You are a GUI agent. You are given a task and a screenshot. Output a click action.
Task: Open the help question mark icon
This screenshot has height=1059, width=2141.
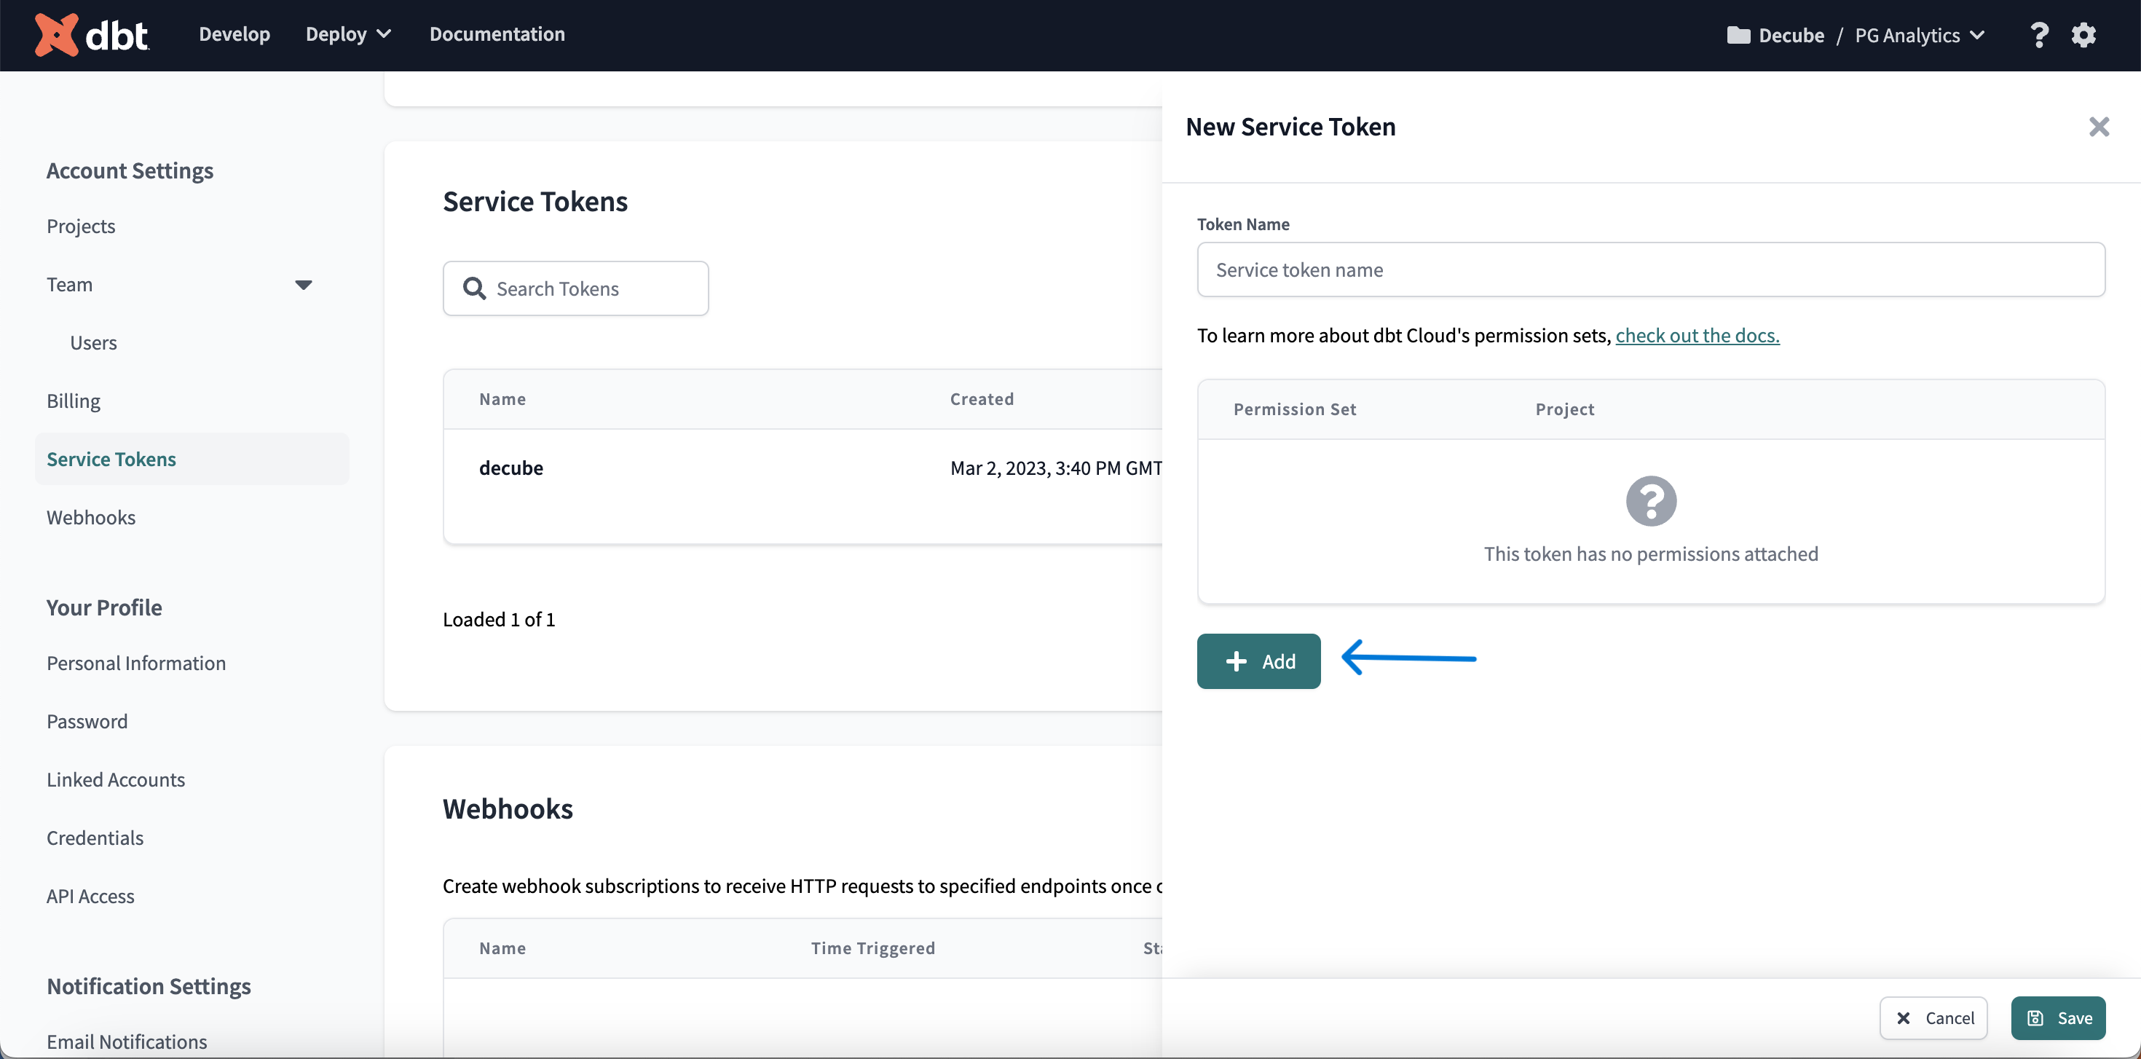[x=2039, y=35]
